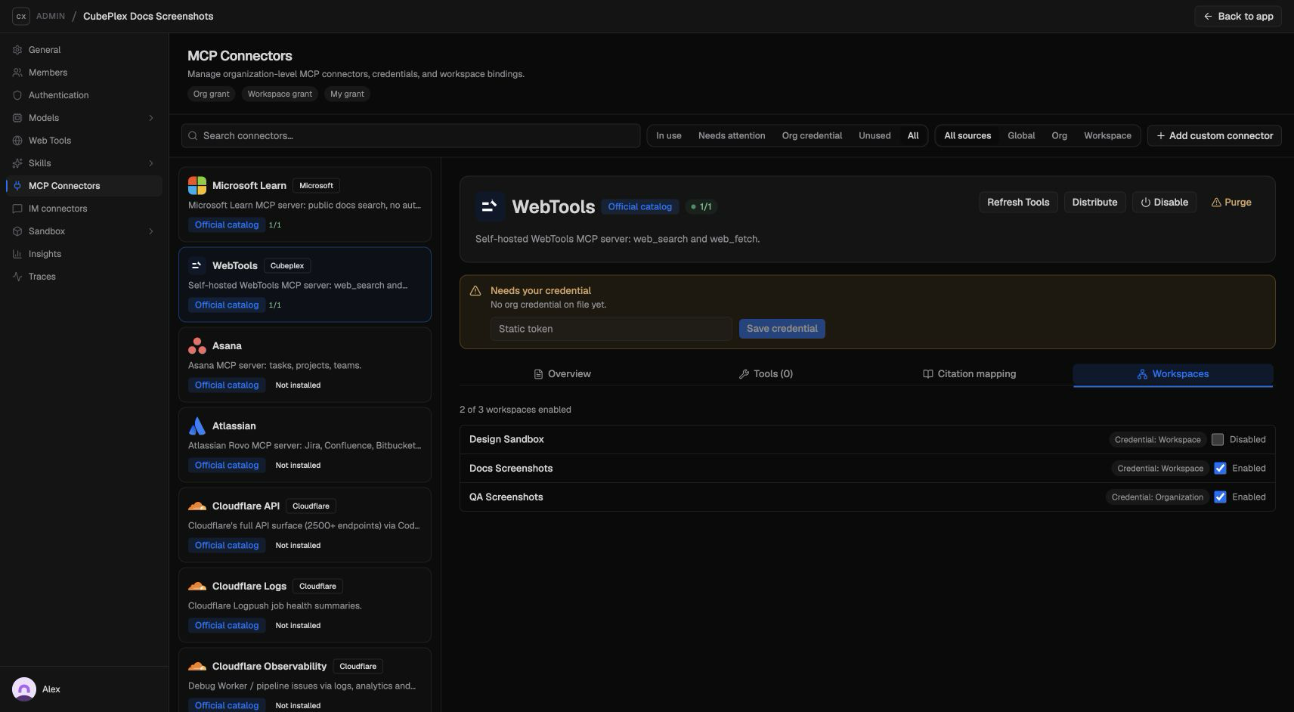Click the Distribute button
Viewport: 1294px width, 712px height.
(1094, 203)
